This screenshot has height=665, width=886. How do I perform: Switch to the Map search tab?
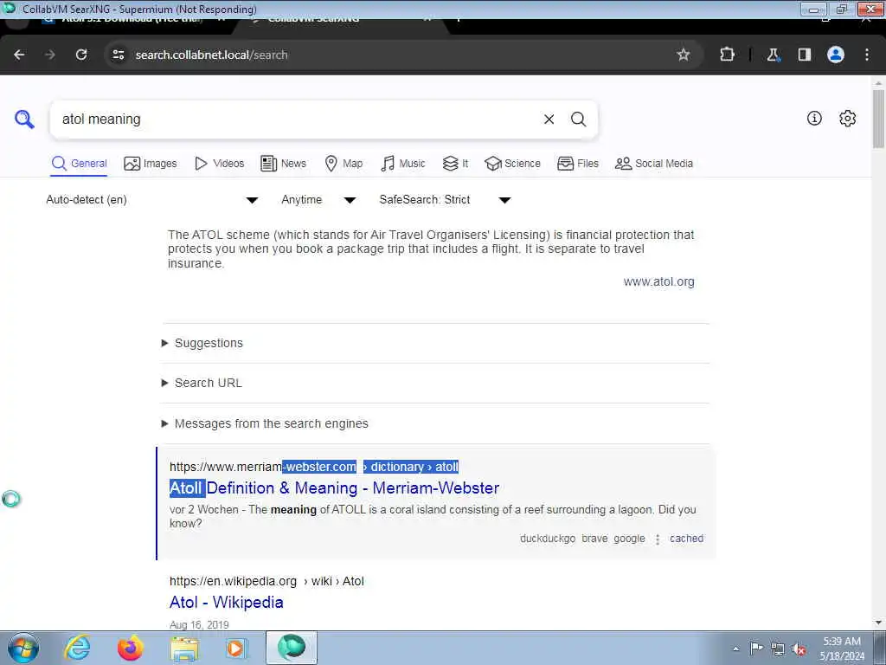(x=343, y=164)
